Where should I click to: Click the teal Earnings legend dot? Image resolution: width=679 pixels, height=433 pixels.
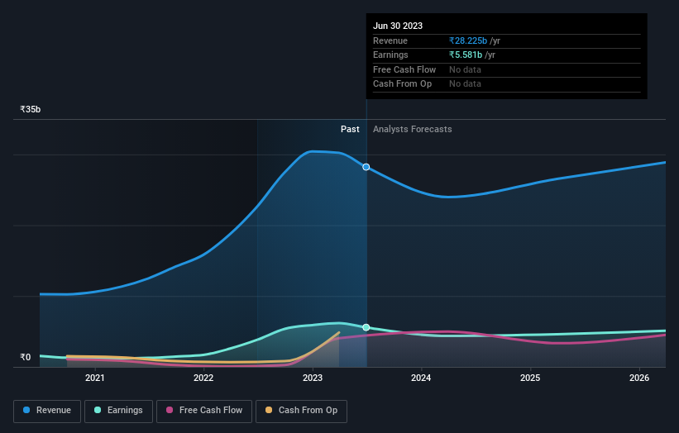pyautogui.click(x=98, y=410)
